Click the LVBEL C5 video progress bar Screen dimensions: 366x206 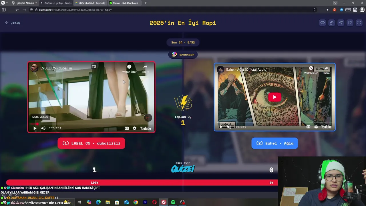click(x=91, y=124)
